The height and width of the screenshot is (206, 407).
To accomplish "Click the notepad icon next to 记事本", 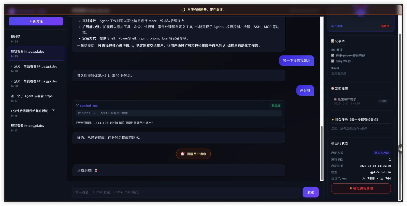I will (x=333, y=41).
